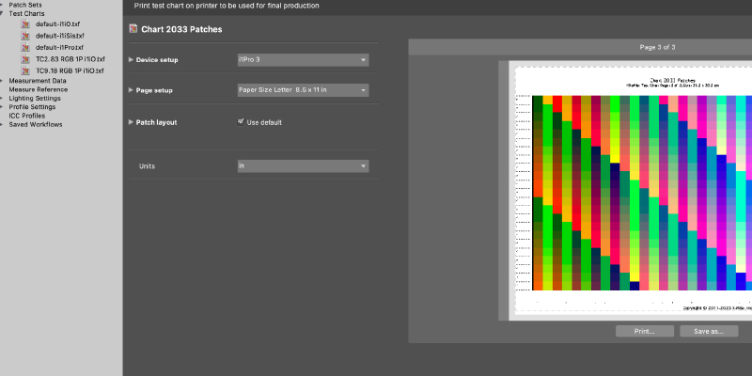Click the Page 3 of 3 label

[x=657, y=47]
